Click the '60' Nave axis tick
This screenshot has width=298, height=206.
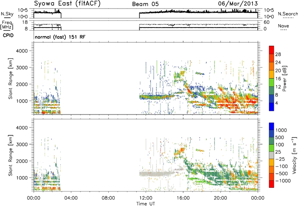[x=267, y=22]
